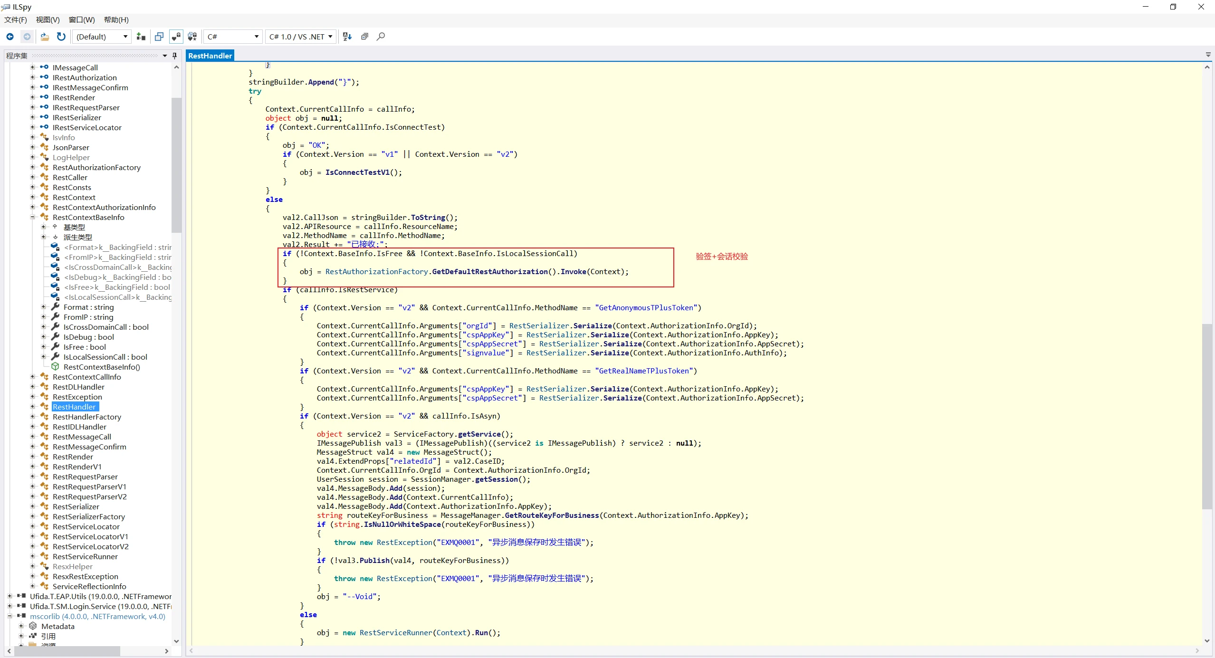This screenshot has width=1215, height=658.
Task: Navigate back with the blue arrow
Action: tap(10, 37)
